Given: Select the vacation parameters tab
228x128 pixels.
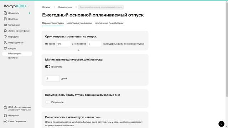Looking at the screenshot, I should point(53,23).
